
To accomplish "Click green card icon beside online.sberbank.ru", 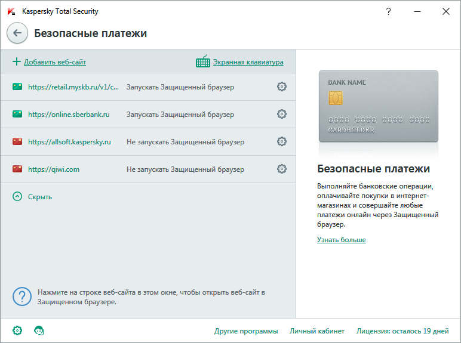I will [17, 114].
